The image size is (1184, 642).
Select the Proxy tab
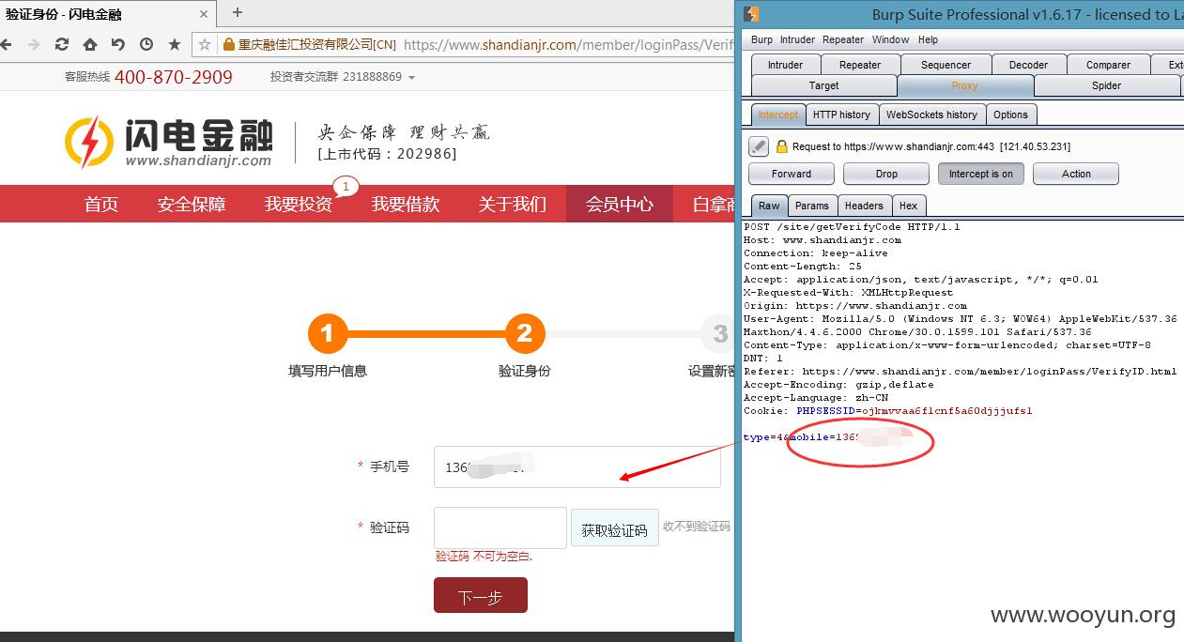[964, 85]
